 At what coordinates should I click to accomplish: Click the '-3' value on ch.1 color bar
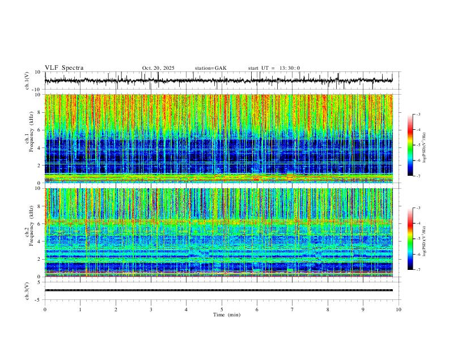418,115
